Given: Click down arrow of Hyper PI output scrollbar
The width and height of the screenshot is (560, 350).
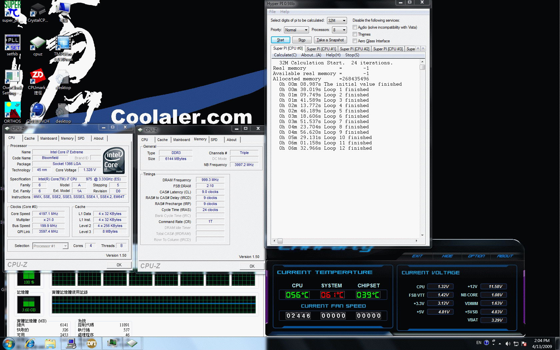Looking at the screenshot, I should pos(422,235).
